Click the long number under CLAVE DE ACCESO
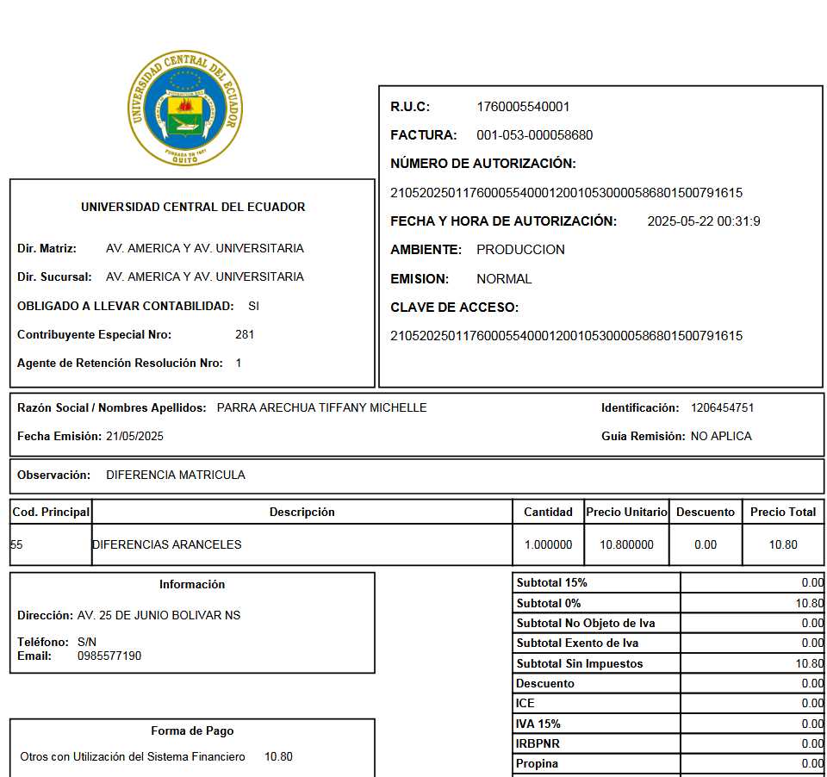Image resolution: width=827 pixels, height=777 pixels. [567, 335]
